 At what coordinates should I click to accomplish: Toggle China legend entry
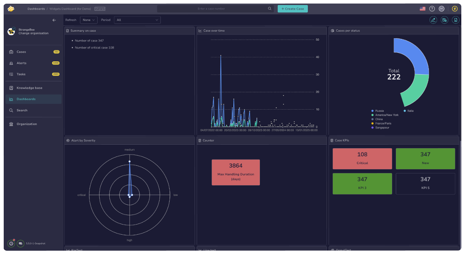(x=377, y=119)
